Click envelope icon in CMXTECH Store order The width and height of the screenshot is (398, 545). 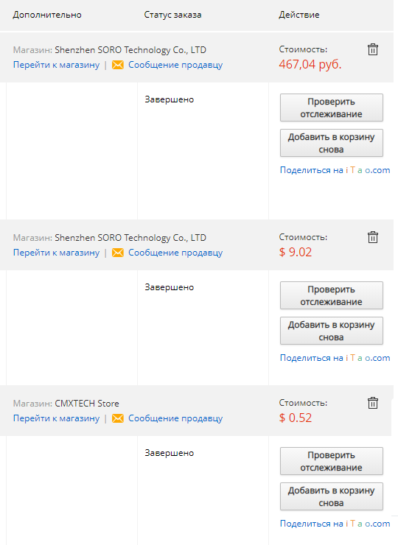(118, 418)
